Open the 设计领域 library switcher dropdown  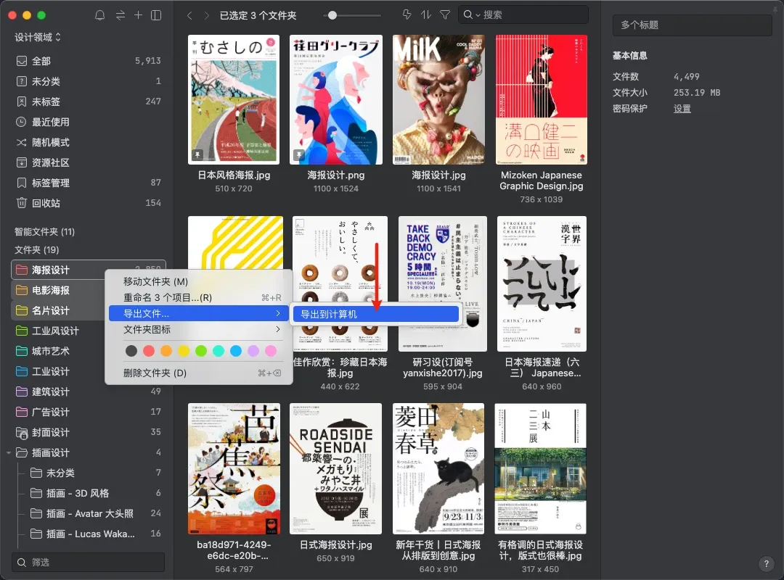pyautogui.click(x=38, y=38)
